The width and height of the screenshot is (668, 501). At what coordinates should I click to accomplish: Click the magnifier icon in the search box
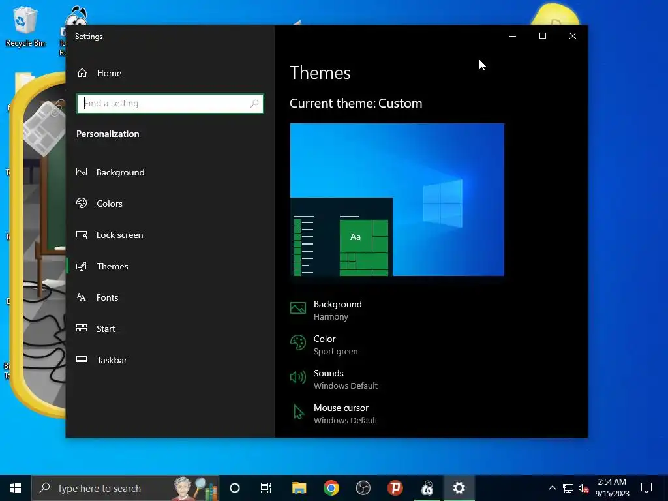[x=254, y=104]
